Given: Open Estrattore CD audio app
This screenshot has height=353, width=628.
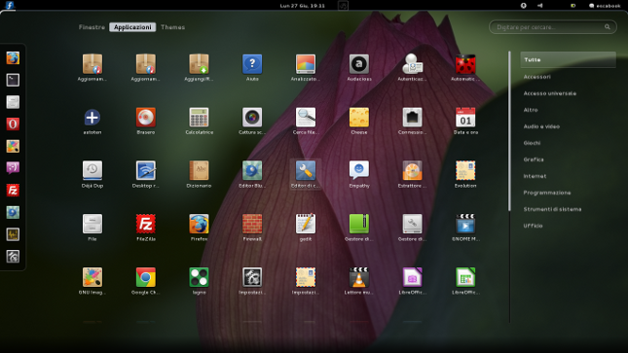Looking at the screenshot, I should (412, 171).
